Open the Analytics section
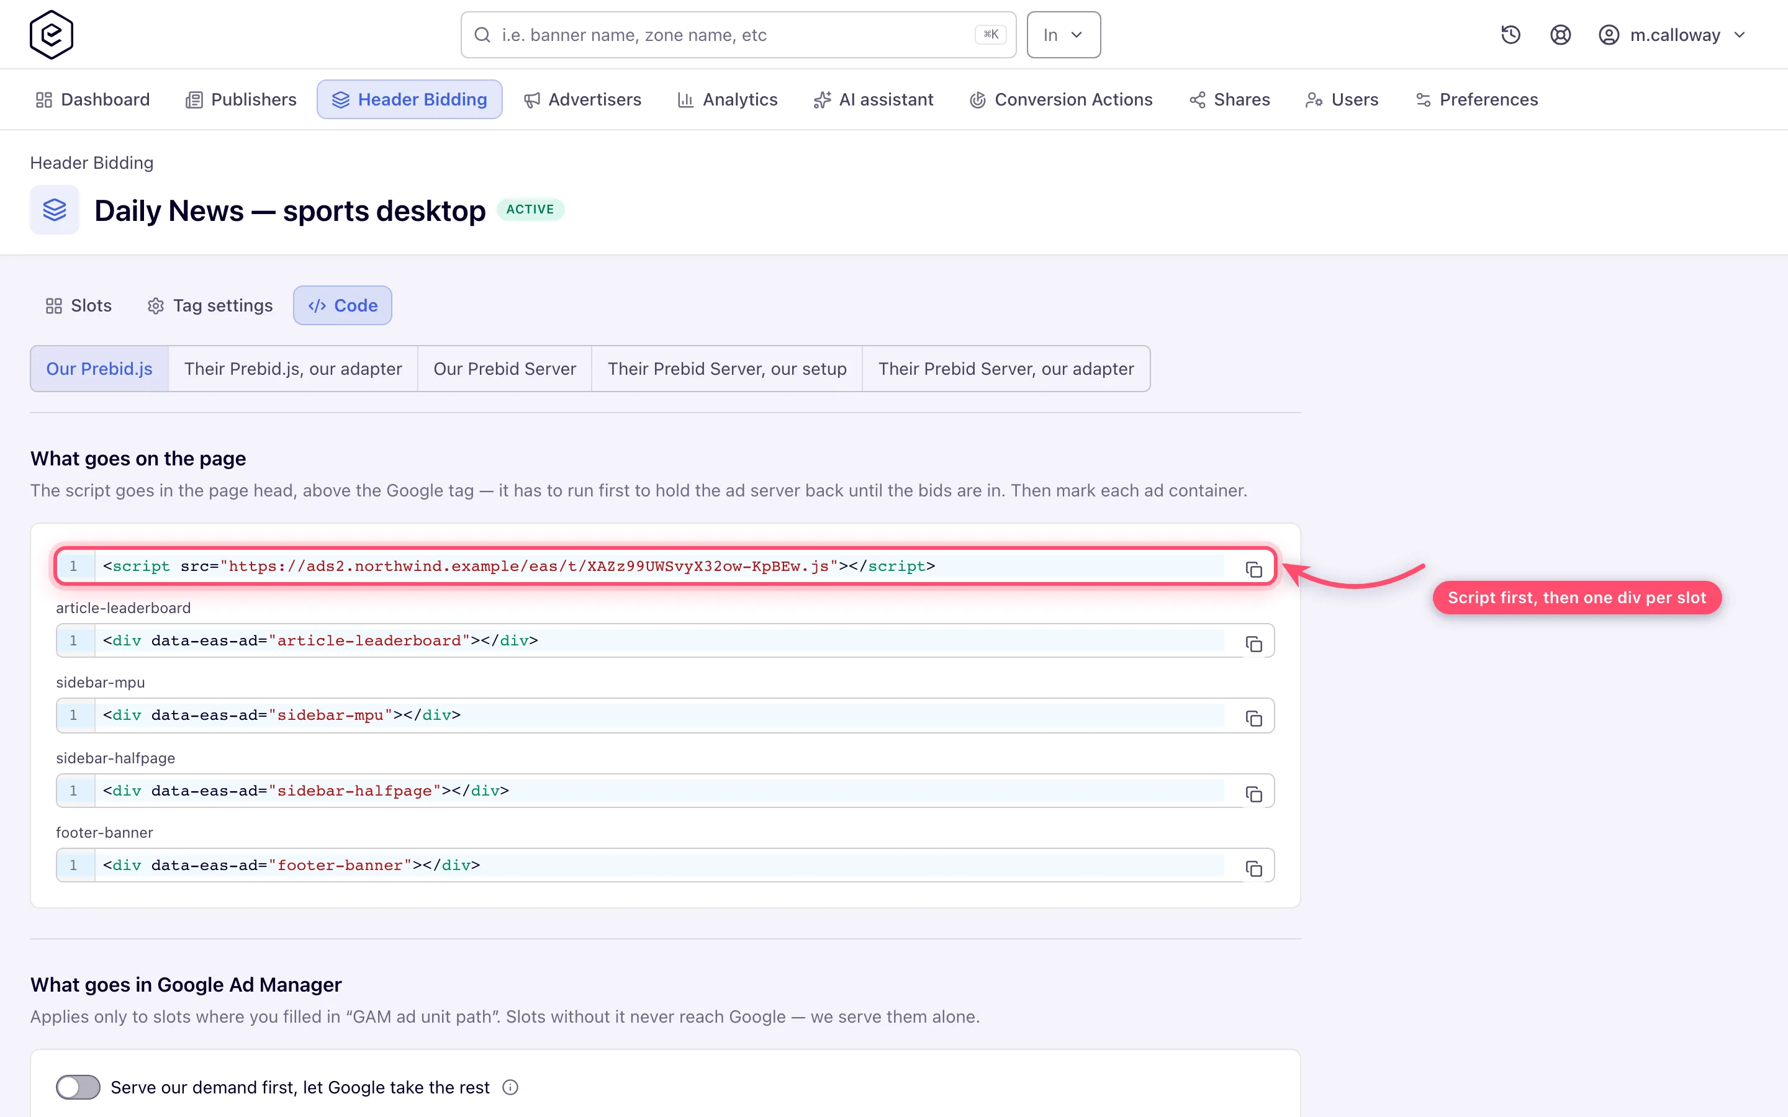Viewport: 1788px width, 1117px height. pos(727,99)
